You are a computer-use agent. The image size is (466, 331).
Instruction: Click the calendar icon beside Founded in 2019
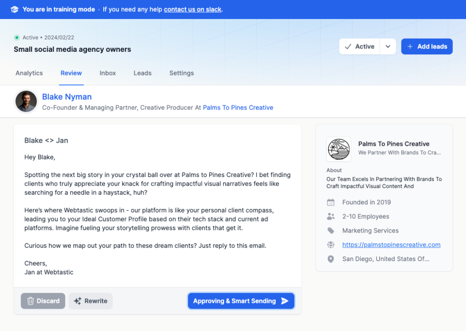(x=331, y=202)
